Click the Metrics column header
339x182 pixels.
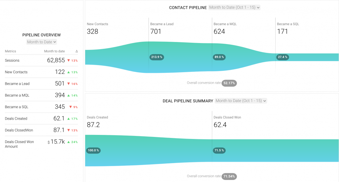click(x=11, y=52)
